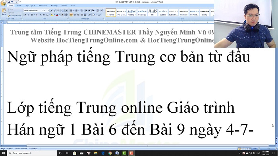Apply the red font color
278x156 pixels.
coord(57,15)
